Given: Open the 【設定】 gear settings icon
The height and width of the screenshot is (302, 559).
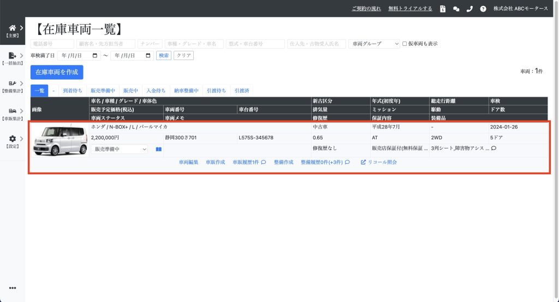Looking at the screenshot, I should point(13,138).
